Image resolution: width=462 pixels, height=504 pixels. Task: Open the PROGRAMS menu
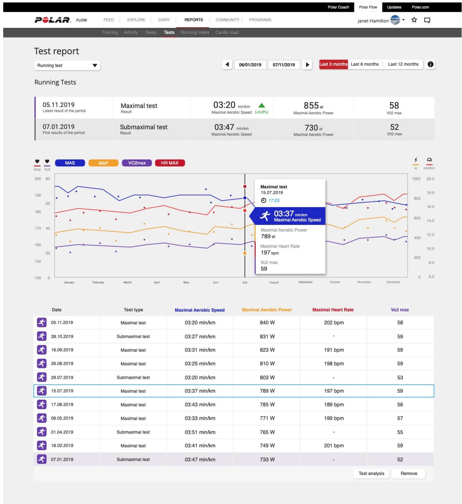(x=260, y=20)
